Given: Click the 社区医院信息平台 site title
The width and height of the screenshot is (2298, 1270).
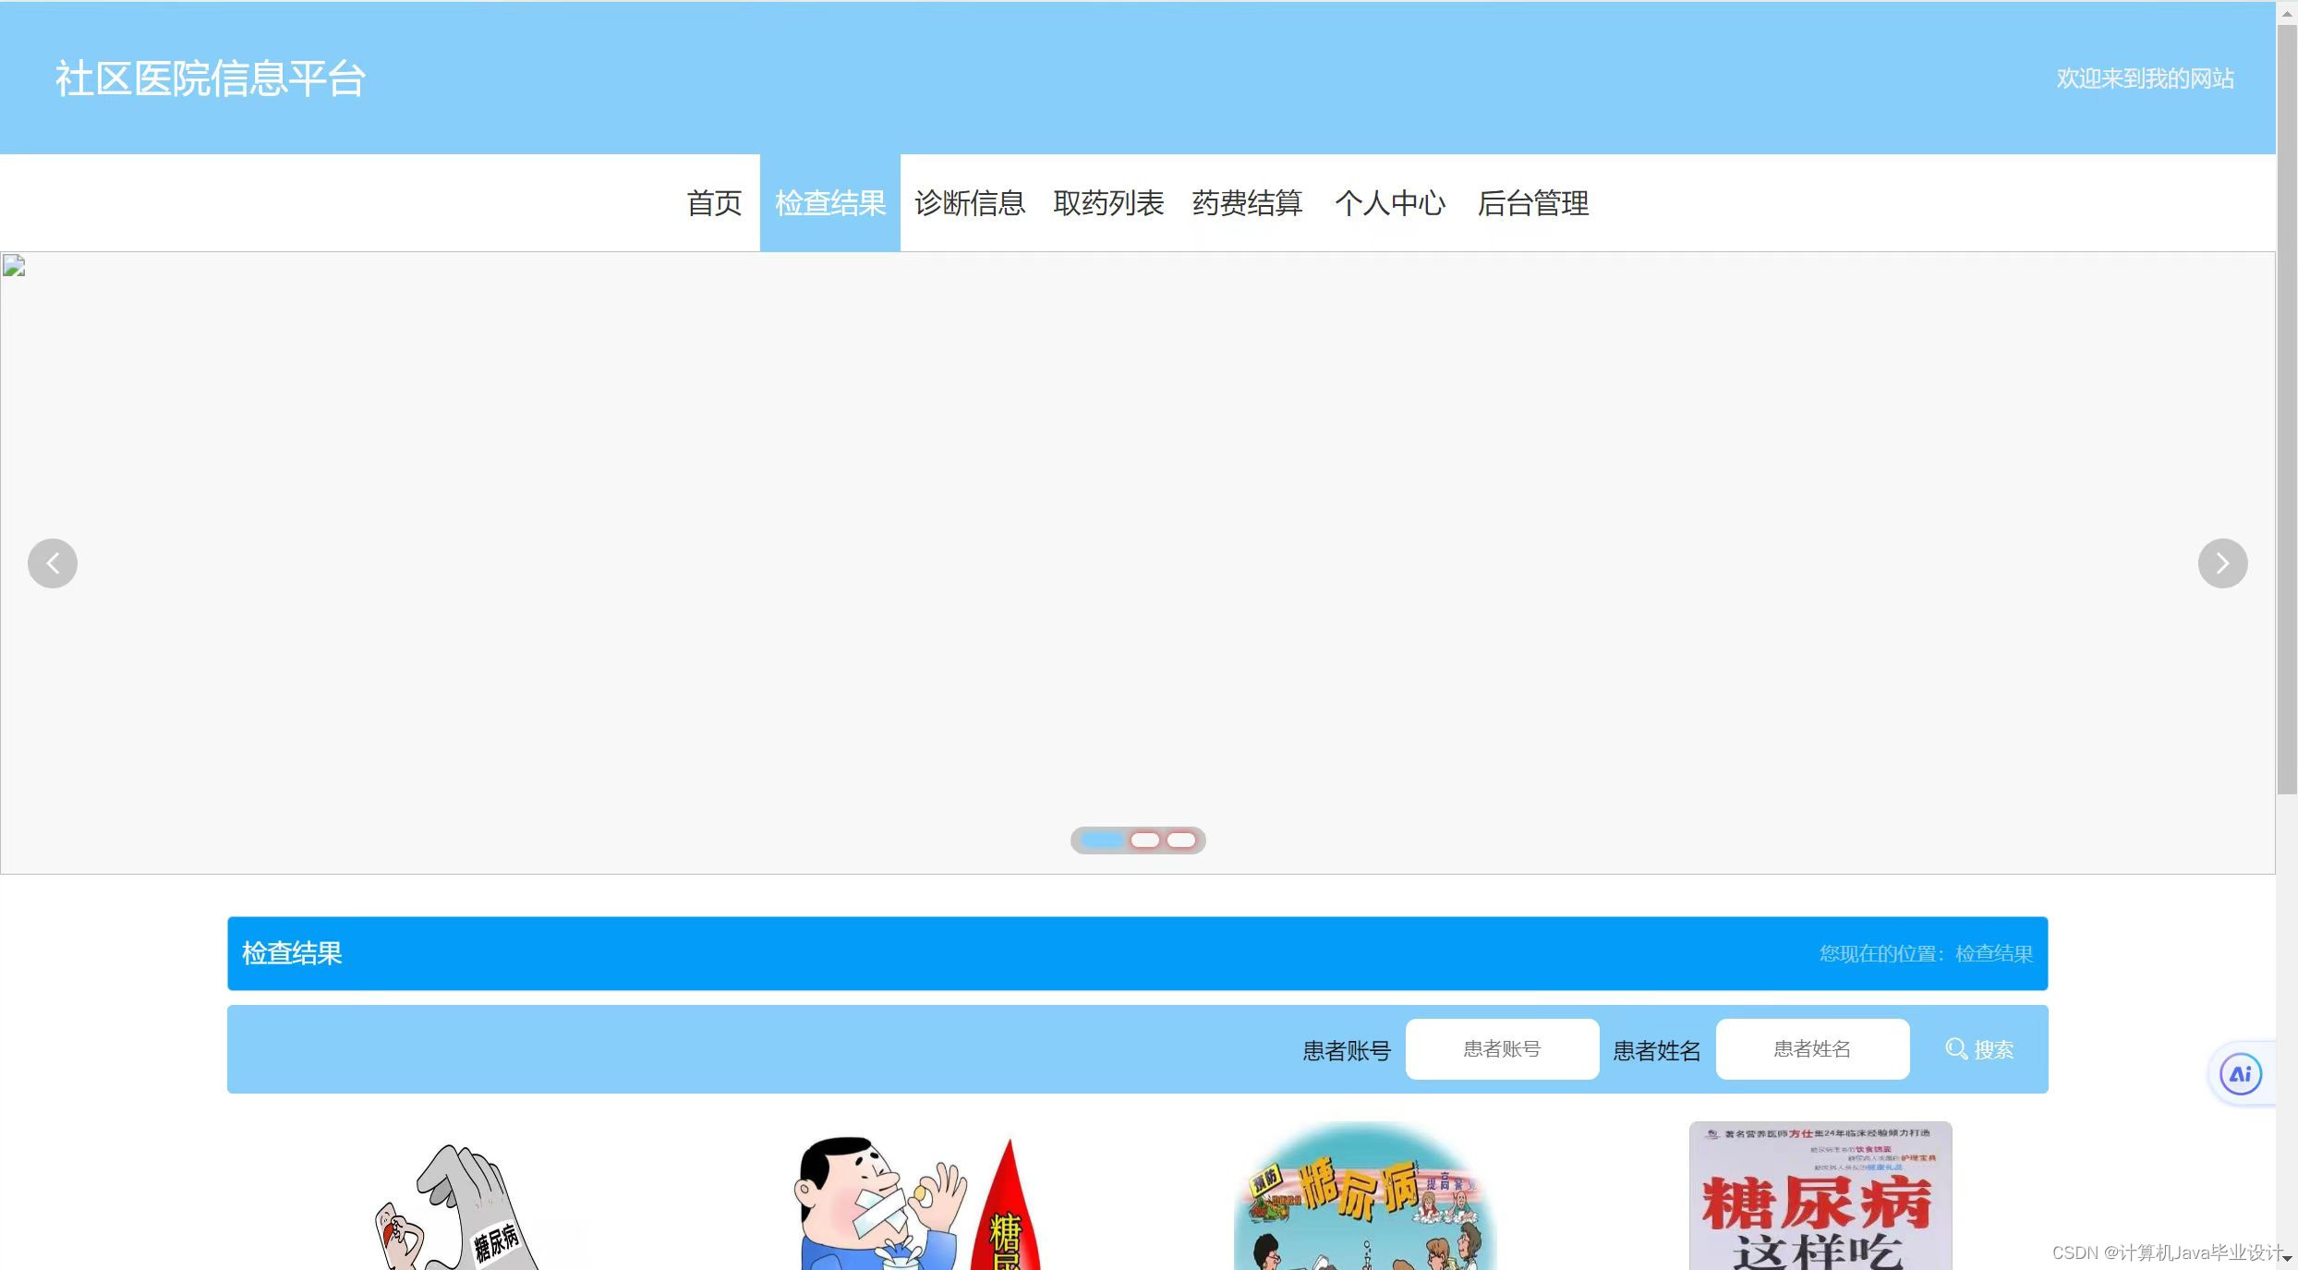Looking at the screenshot, I should click(x=211, y=79).
